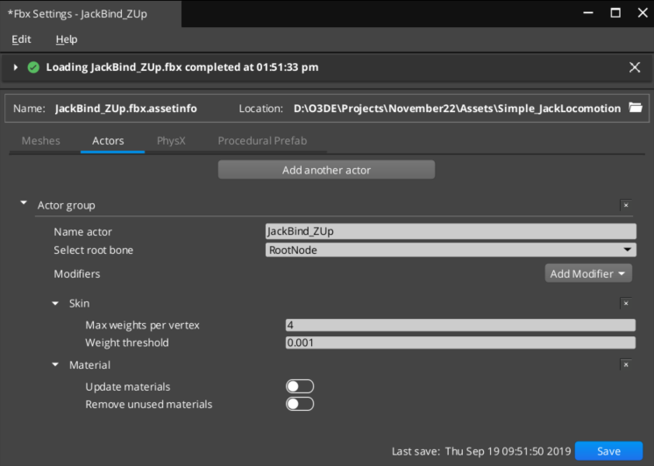Collapse the Skin modifier section
Image resolution: width=654 pixels, height=466 pixels.
click(x=56, y=303)
